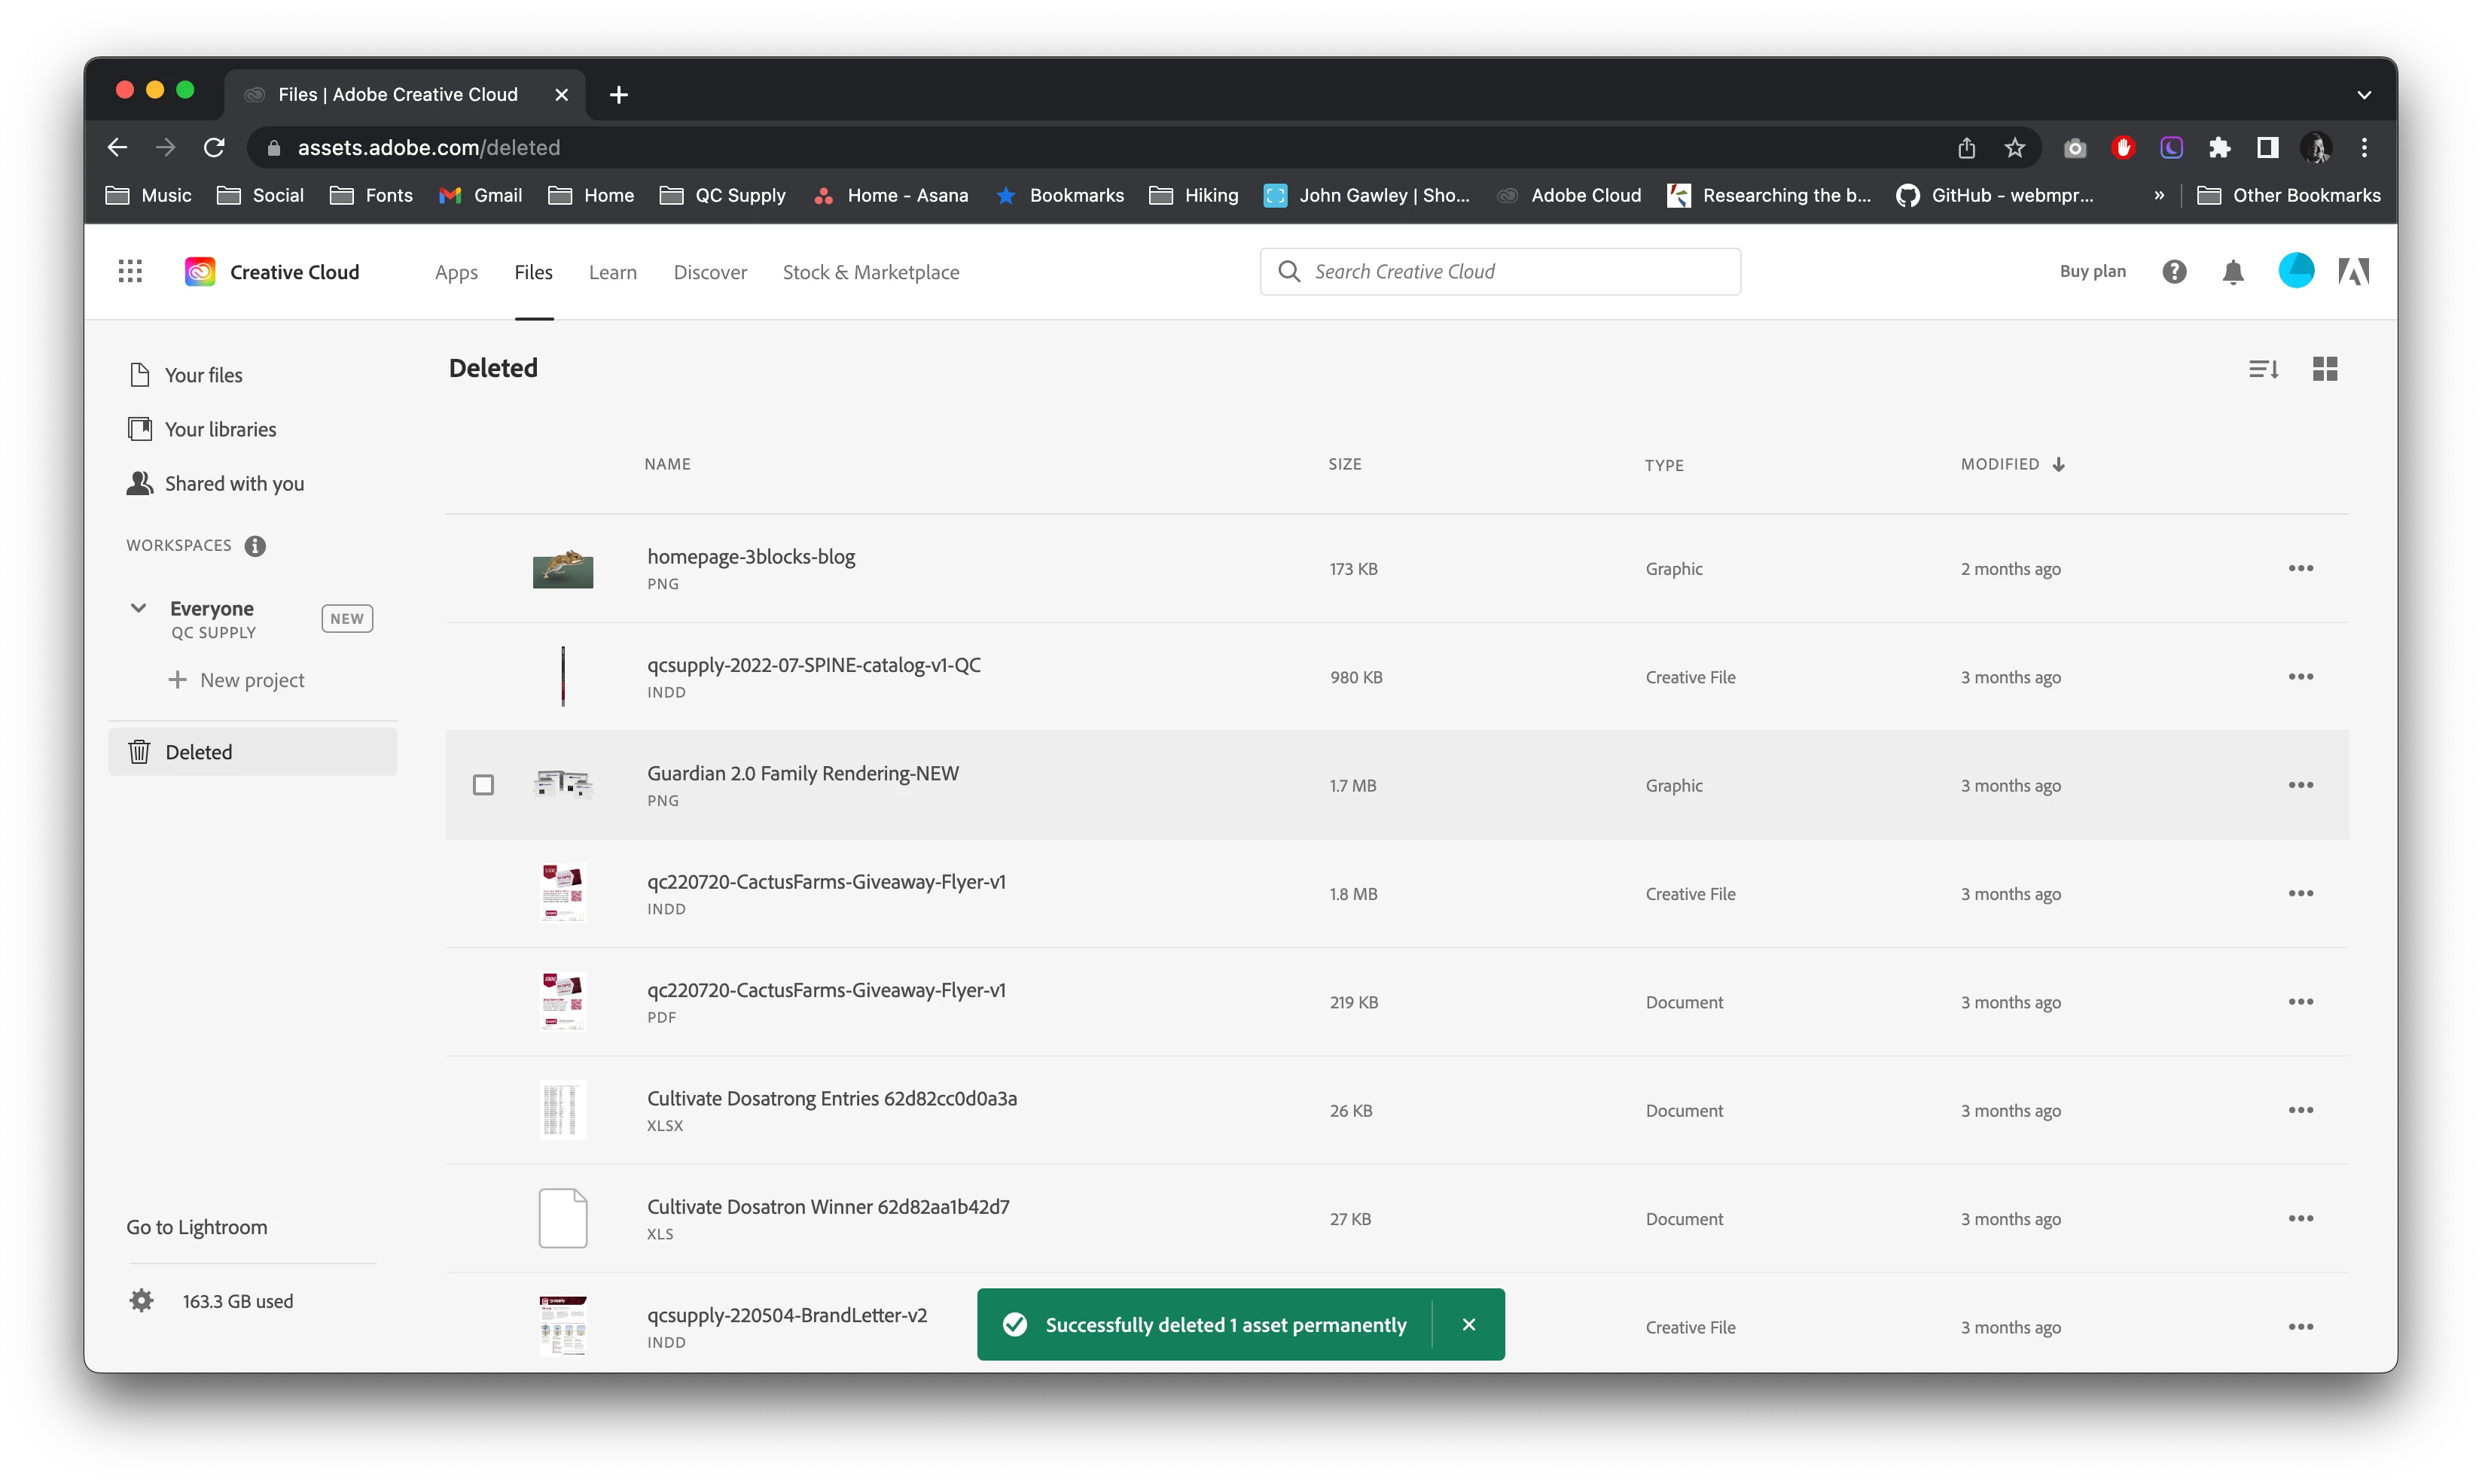Collapse the Everyone workspace chevron

pos(139,608)
